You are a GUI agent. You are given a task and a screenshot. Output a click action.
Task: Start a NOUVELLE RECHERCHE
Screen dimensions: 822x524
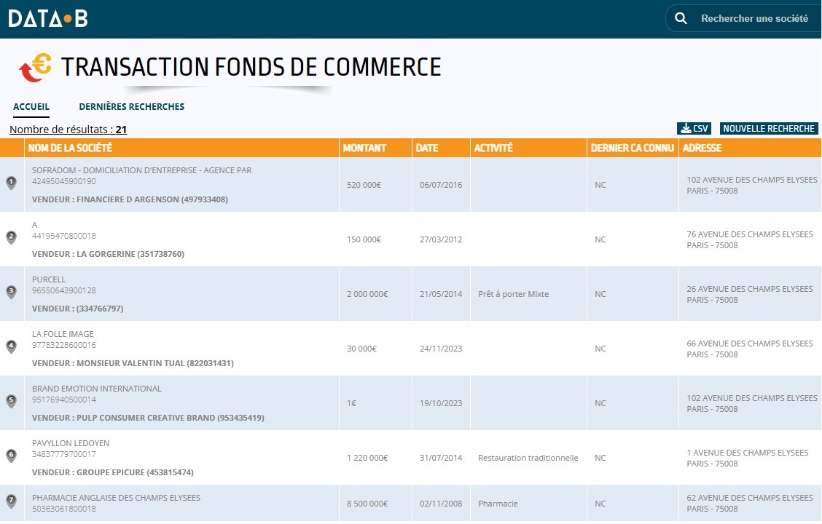[x=769, y=128]
